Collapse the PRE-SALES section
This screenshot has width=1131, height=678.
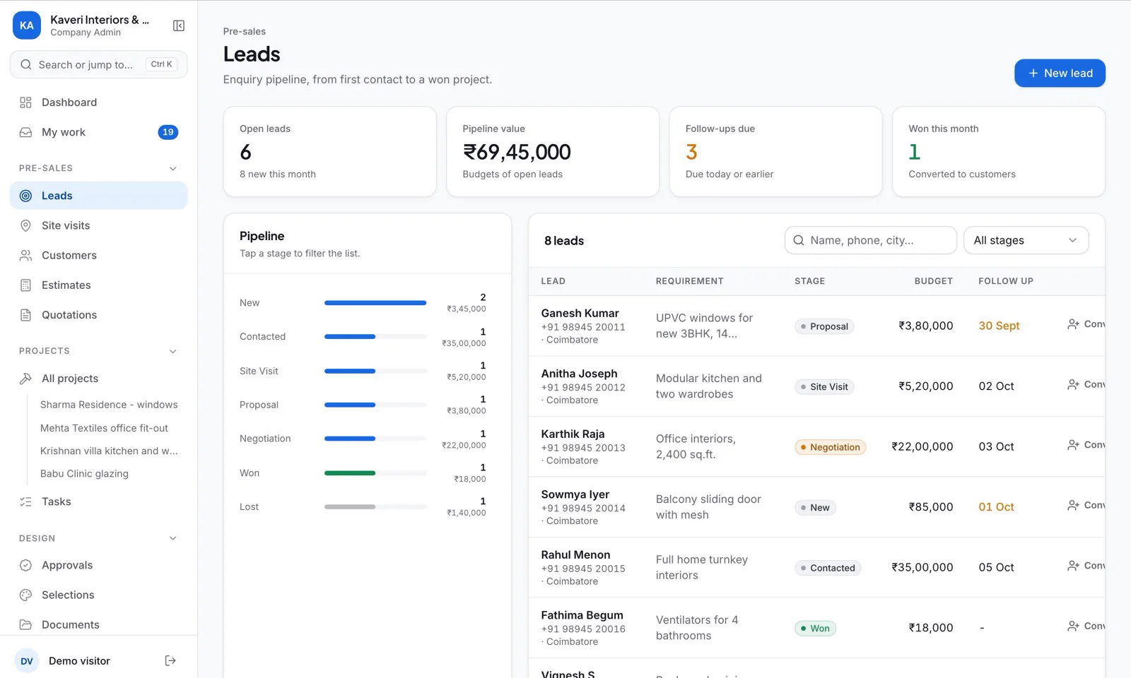point(173,168)
